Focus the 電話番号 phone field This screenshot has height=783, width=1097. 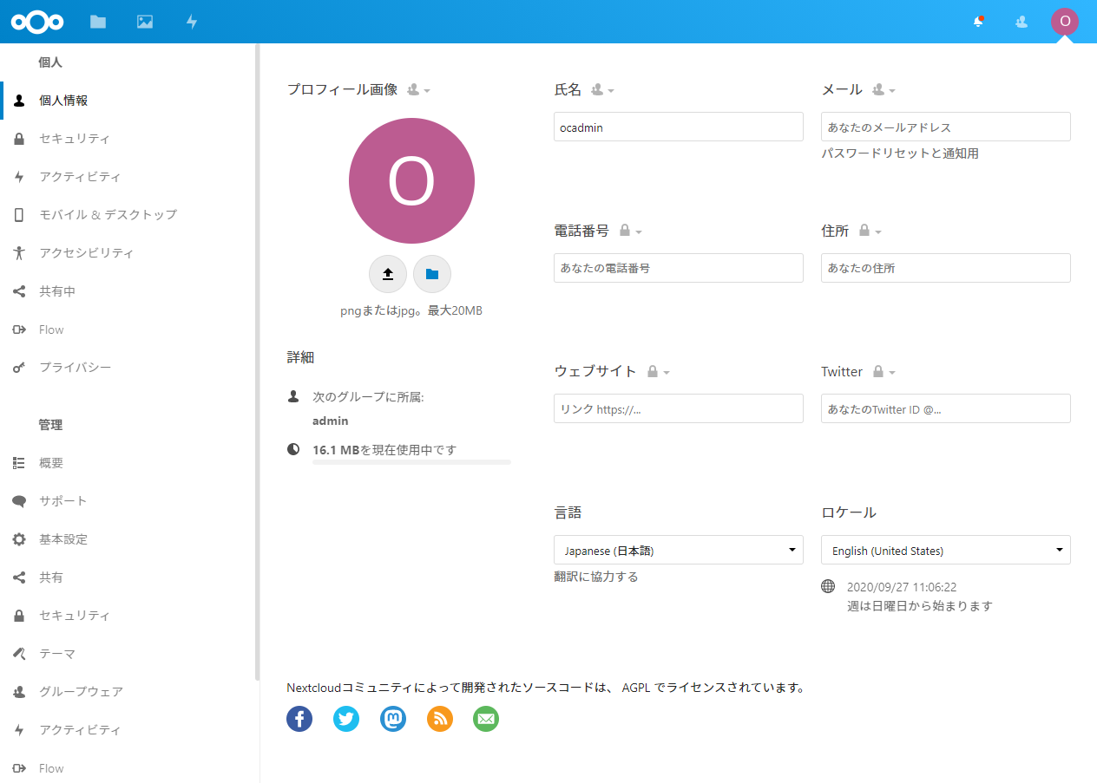[x=679, y=268]
